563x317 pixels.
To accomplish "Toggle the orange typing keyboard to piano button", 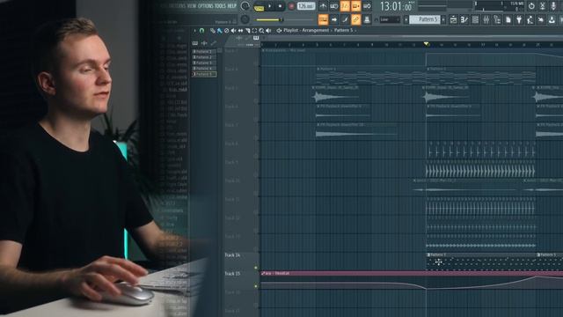I will click(x=324, y=19).
